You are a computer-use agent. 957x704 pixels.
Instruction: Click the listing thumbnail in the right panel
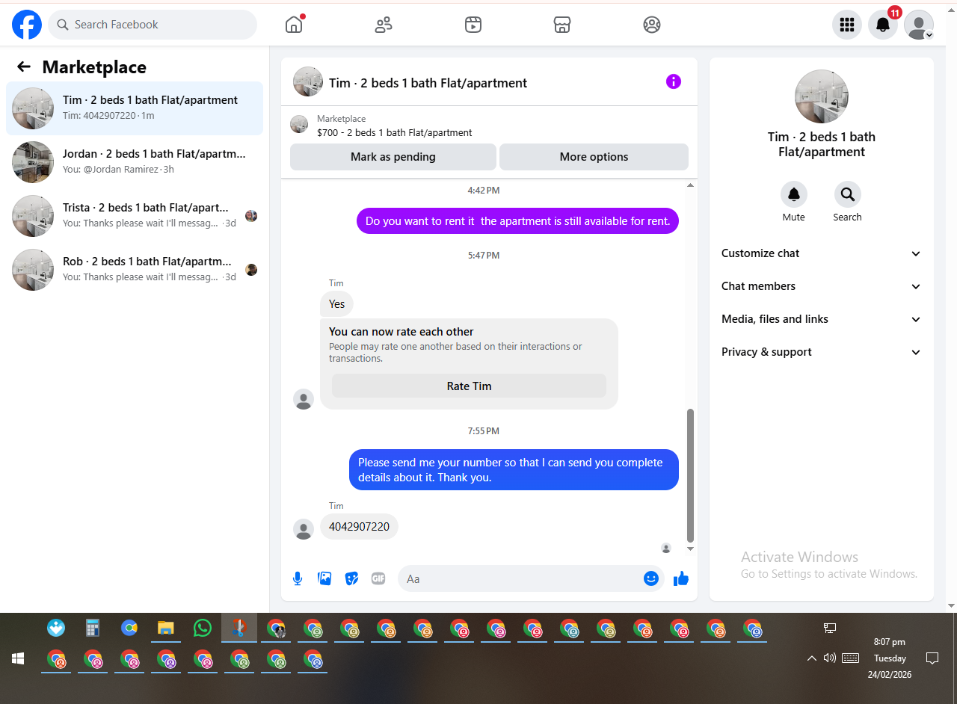click(x=822, y=96)
